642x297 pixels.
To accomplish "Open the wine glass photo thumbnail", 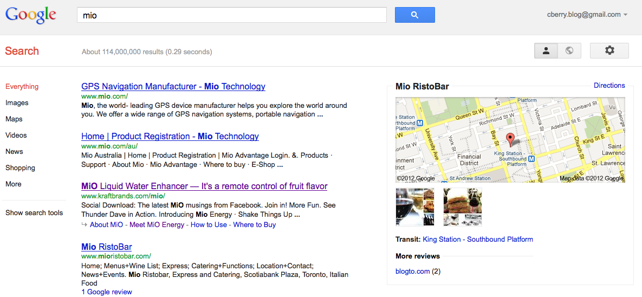I will [x=415, y=206].
